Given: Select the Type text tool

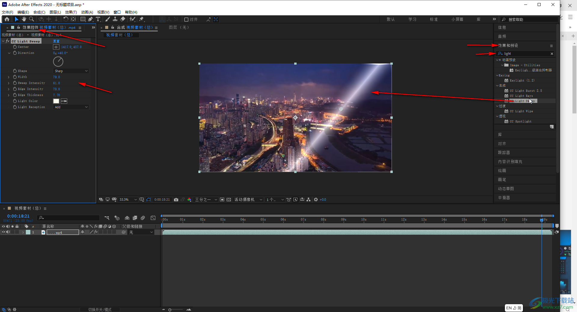Looking at the screenshot, I should [98, 19].
